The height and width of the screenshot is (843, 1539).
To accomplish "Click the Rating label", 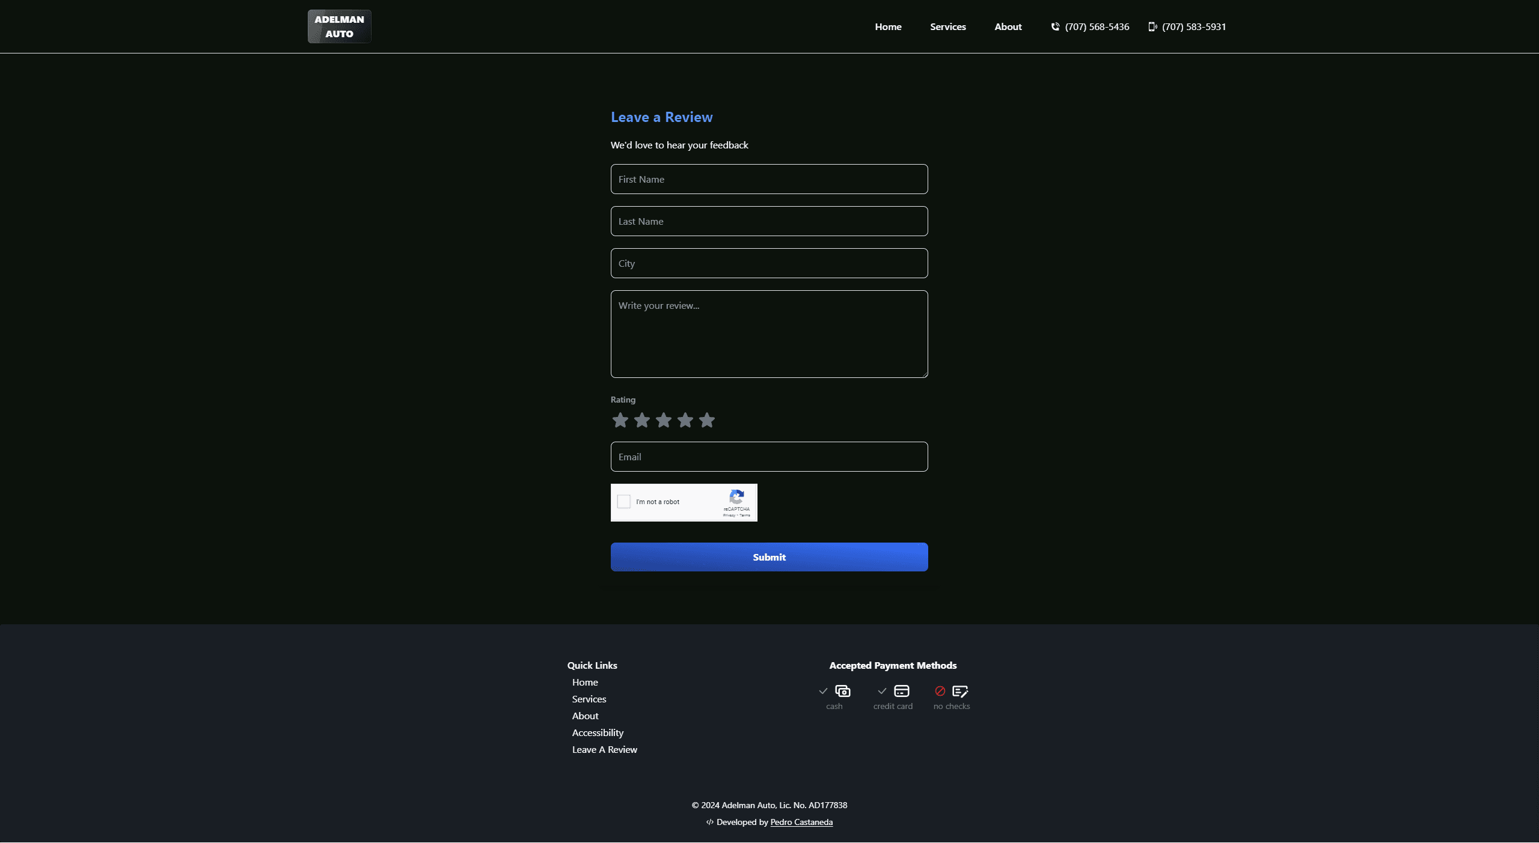I will pyautogui.click(x=623, y=400).
